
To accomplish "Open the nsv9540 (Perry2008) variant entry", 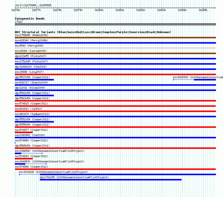I will (x=29, y=46).
